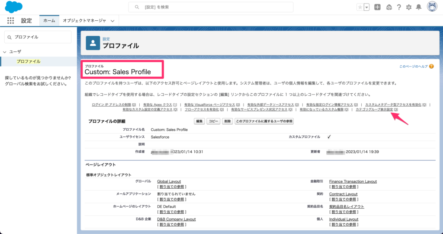Open the favorites list dropdown arrow
Screen dimensions: 443x234
tap(367, 7)
